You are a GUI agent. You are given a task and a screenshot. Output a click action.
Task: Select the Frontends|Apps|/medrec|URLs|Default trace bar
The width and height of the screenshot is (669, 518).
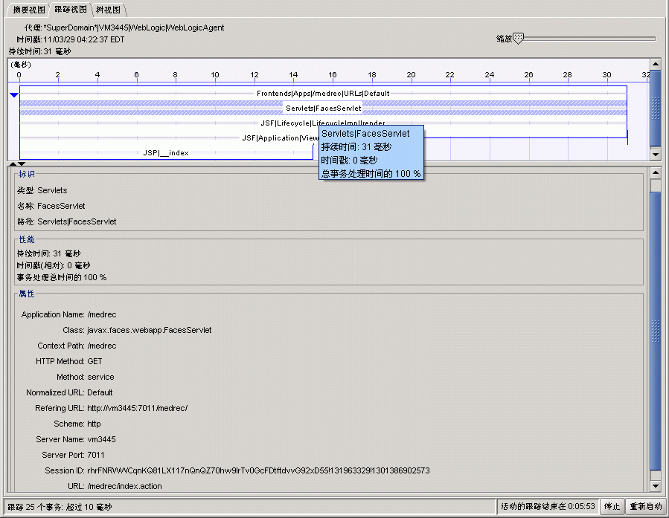coord(323,94)
